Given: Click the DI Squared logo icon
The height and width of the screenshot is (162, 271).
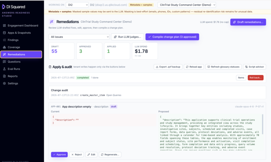Looking at the screenshot, I should (x=3, y=7).
